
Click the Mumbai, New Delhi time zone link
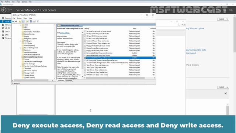pyautogui.click(x=196, y=50)
